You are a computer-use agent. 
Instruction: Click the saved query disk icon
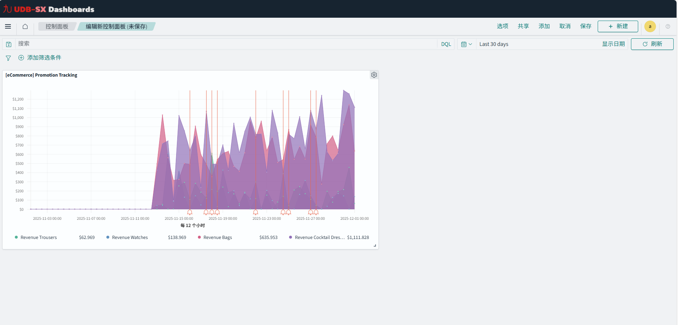[9, 44]
